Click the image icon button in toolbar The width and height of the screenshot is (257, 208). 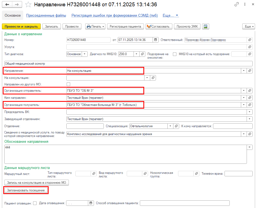tap(206, 26)
